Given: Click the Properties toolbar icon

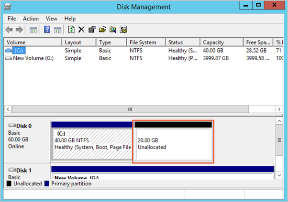Looking at the screenshot, I should pyautogui.click(x=92, y=30).
